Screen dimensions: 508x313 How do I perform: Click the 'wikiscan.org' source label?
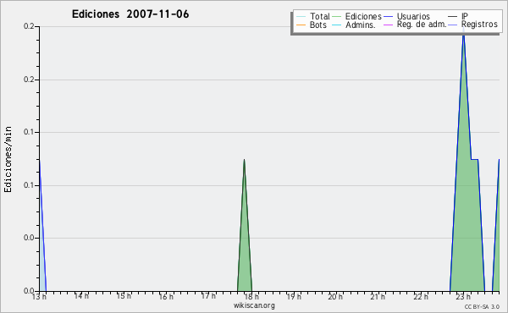[254, 305]
